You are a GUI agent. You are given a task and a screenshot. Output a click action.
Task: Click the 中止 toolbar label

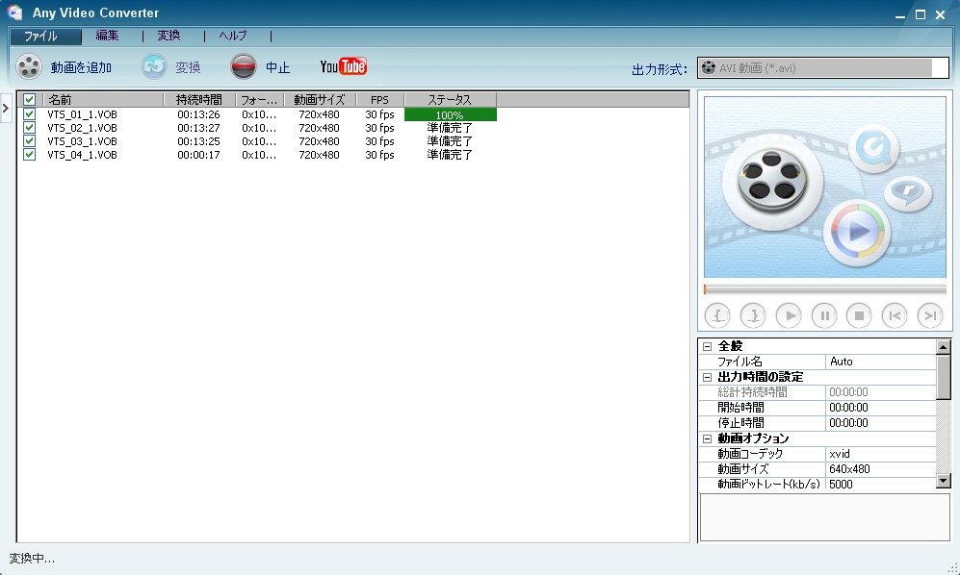[x=277, y=67]
